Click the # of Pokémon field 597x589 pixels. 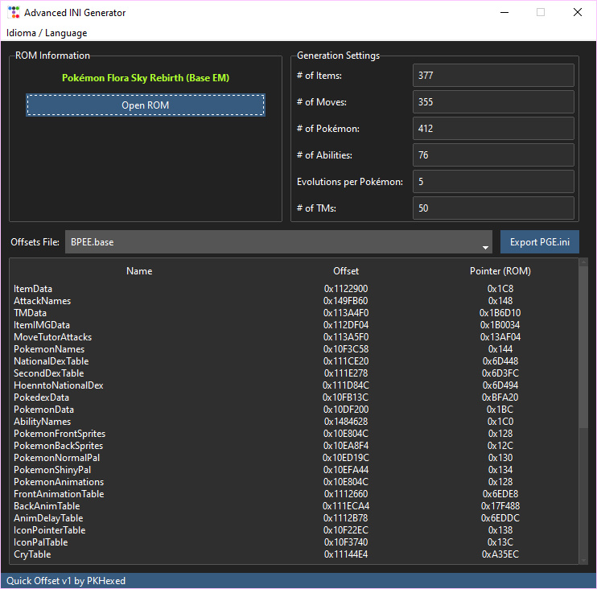pos(492,129)
